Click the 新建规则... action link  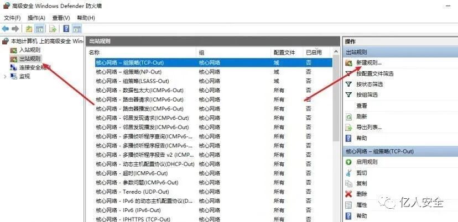point(369,63)
